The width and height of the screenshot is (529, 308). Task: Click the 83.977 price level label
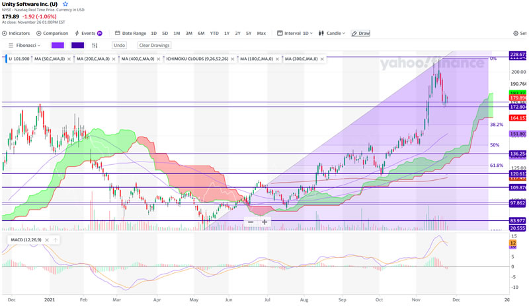pos(518,220)
